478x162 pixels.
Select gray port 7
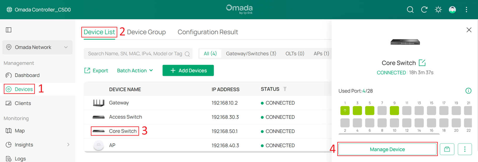click(x=382, y=111)
